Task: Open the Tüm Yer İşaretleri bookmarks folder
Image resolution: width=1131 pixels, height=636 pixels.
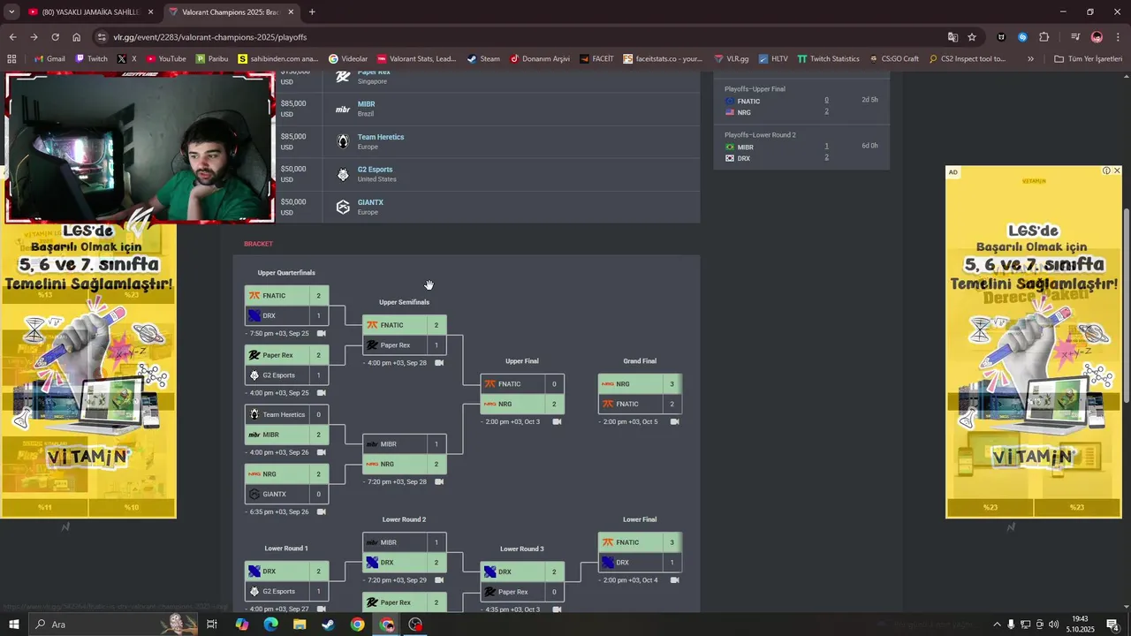Action: pyautogui.click(x=1088, y=59)
